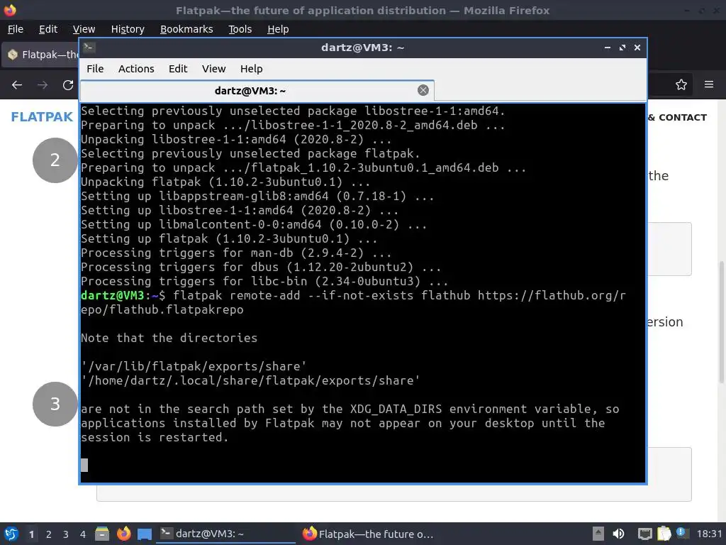Click the terminal cursor on the empty last line
Image resolution: width=726 pixels, height=545 pixels.
[84, 465]
